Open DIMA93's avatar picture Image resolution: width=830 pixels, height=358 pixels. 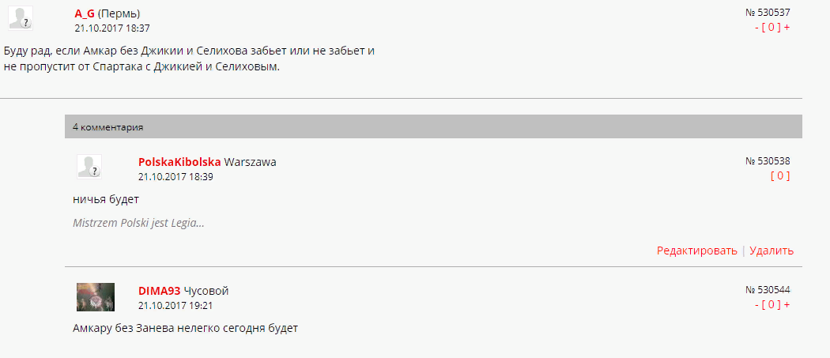96,296
